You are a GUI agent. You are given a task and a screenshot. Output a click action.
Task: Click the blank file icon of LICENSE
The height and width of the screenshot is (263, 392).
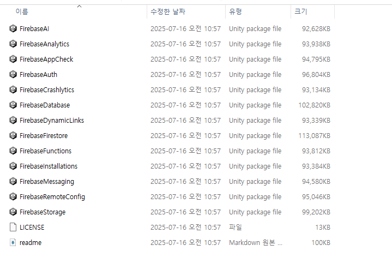[13, 227]
